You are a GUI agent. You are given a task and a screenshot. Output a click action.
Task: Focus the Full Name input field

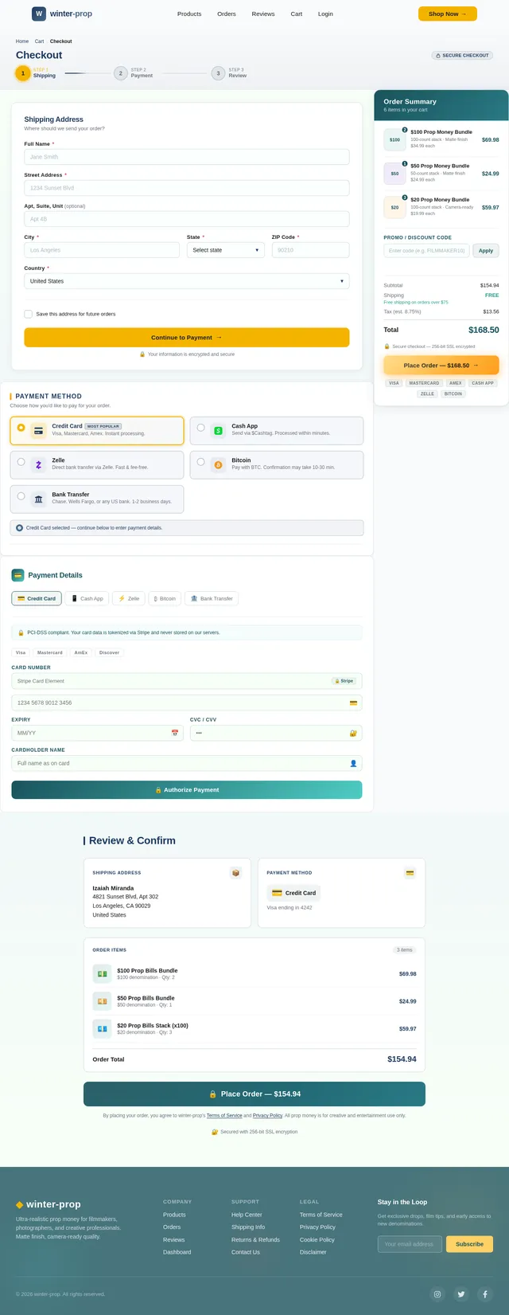tap(187, 157)
